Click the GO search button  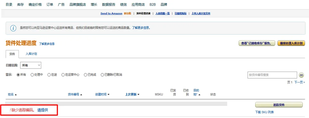pos(301,75)
